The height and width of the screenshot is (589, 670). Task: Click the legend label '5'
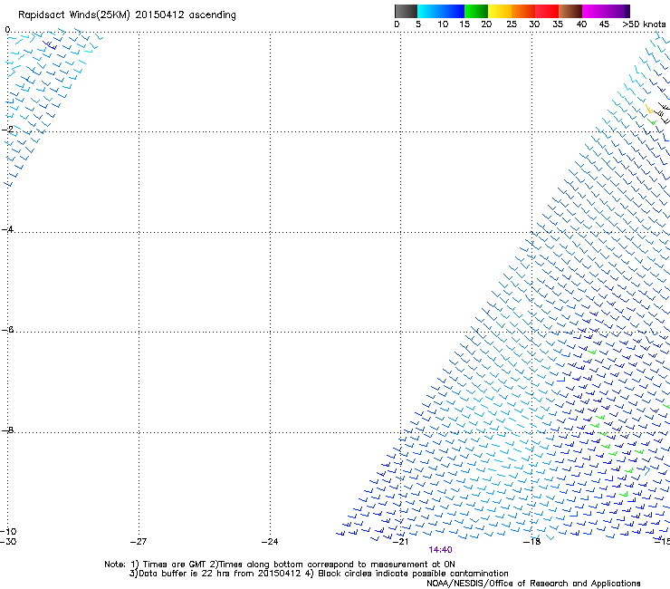click(x=418, y=24)
